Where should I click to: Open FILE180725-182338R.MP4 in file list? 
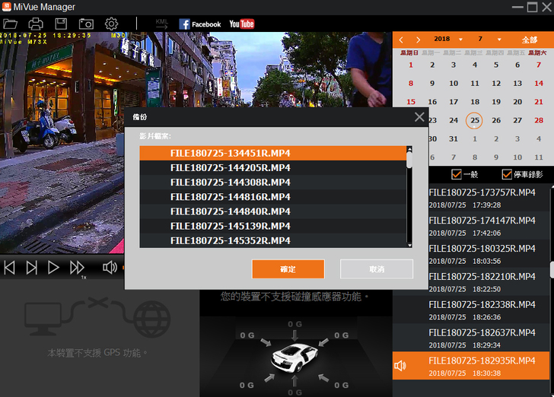[x=470, y=310]
